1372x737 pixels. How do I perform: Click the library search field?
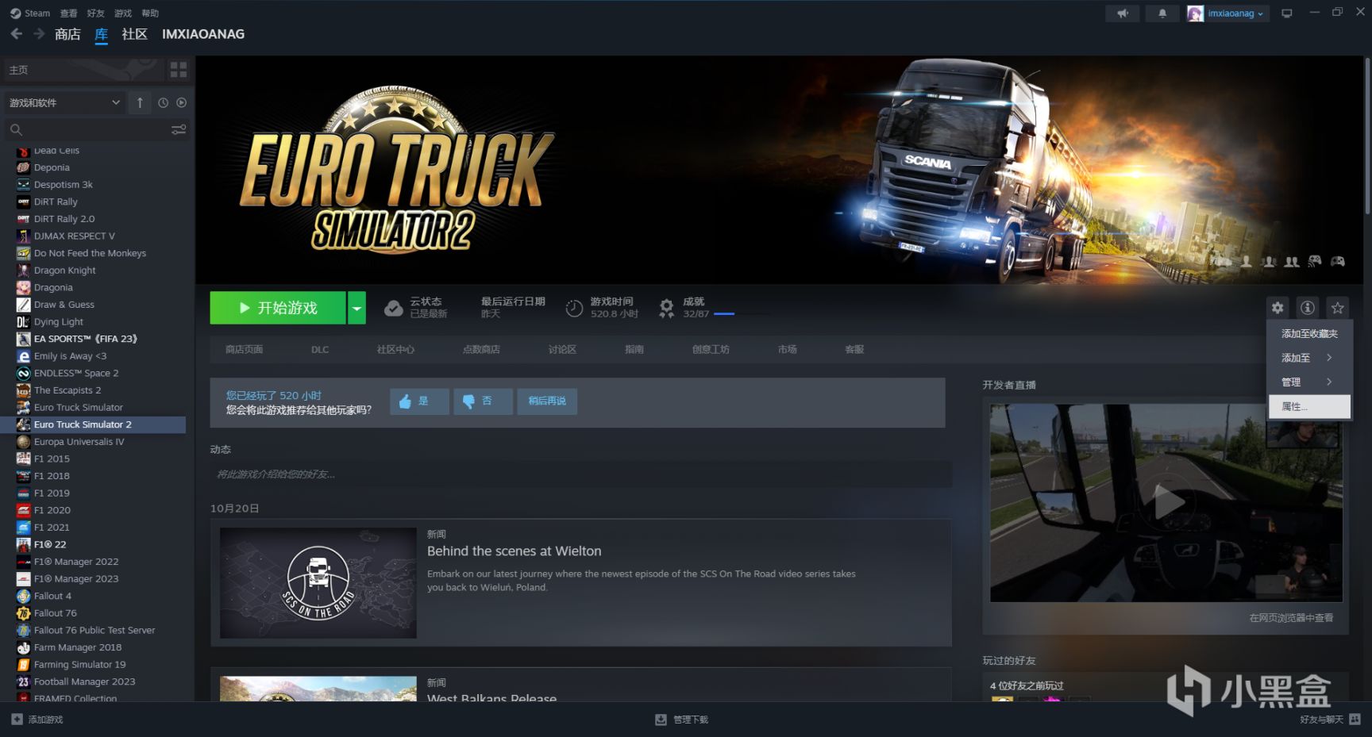(87, 129)
